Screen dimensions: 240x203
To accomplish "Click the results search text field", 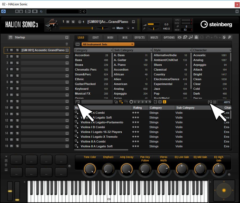I will tap(97, 102).
